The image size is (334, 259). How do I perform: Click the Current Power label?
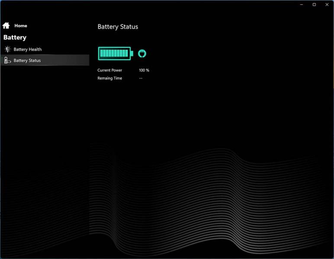tap(110, 70)
